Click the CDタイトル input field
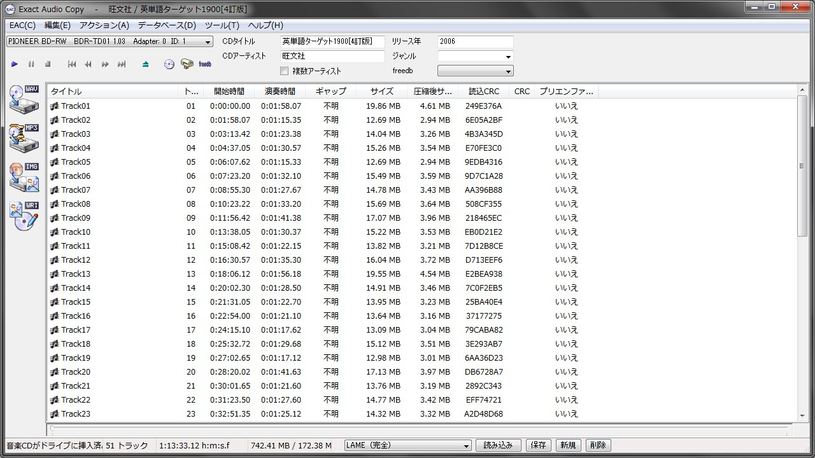Image resolution: width=815 pixels, height=458 pixels. tap(333, 42)
